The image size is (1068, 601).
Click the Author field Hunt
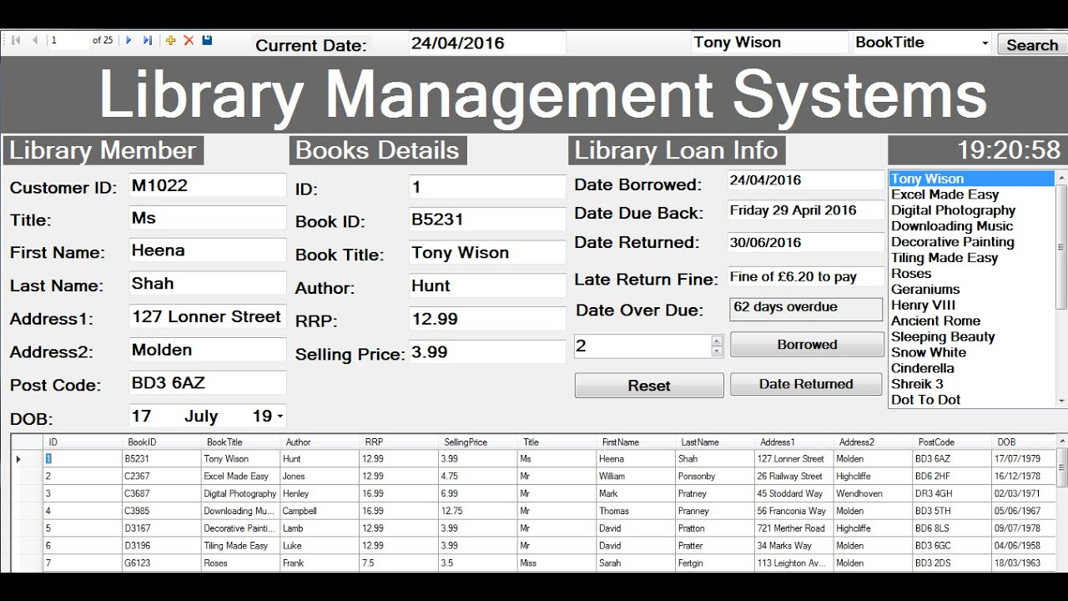coord(487,285)
